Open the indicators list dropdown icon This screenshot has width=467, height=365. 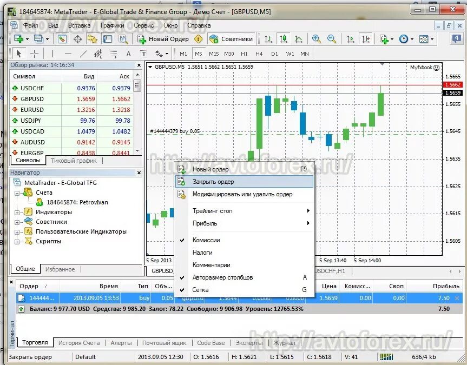tap(386, 39)
